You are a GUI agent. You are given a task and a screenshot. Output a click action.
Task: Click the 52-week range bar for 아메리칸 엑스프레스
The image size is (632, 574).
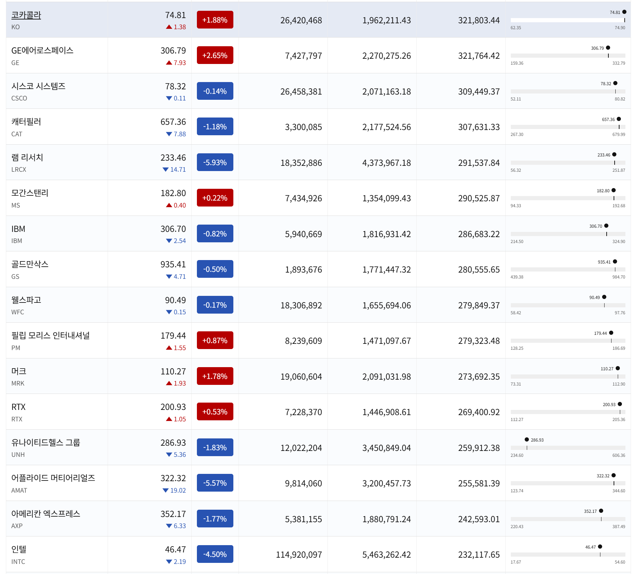pos(568,519)
